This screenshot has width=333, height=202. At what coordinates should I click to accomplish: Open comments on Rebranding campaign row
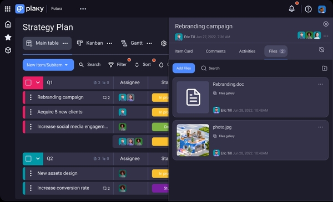click(106, 97)
